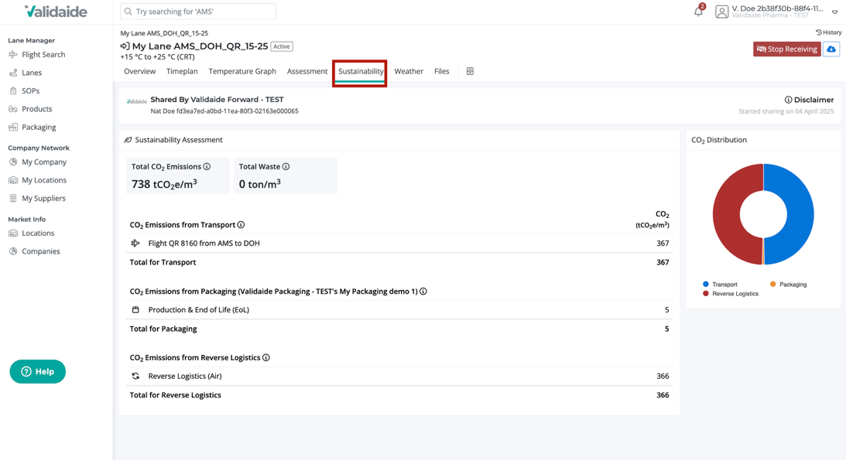The width and height of the screenshot is (846, 460).
Task: Click the Sustainability Assessment heading
Action: click(179, 140)
